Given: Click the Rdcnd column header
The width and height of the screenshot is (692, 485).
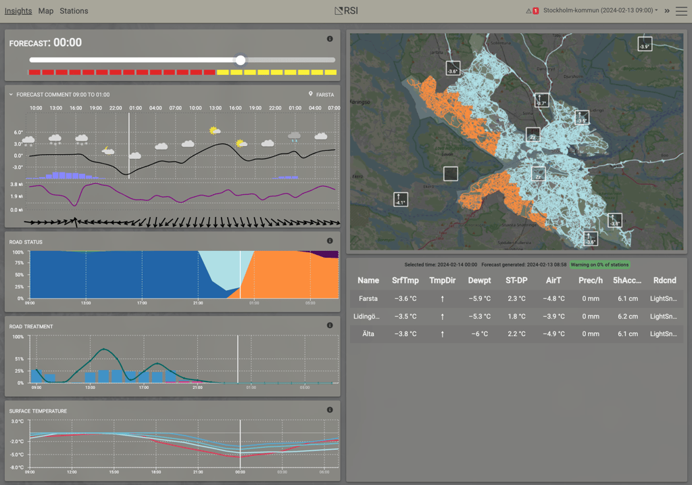Looking at the screenshot, I should 665,281.
